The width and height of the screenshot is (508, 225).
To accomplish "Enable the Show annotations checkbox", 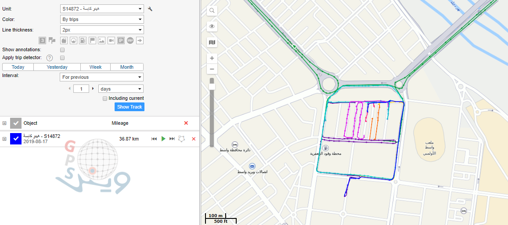I will [62, 50].
